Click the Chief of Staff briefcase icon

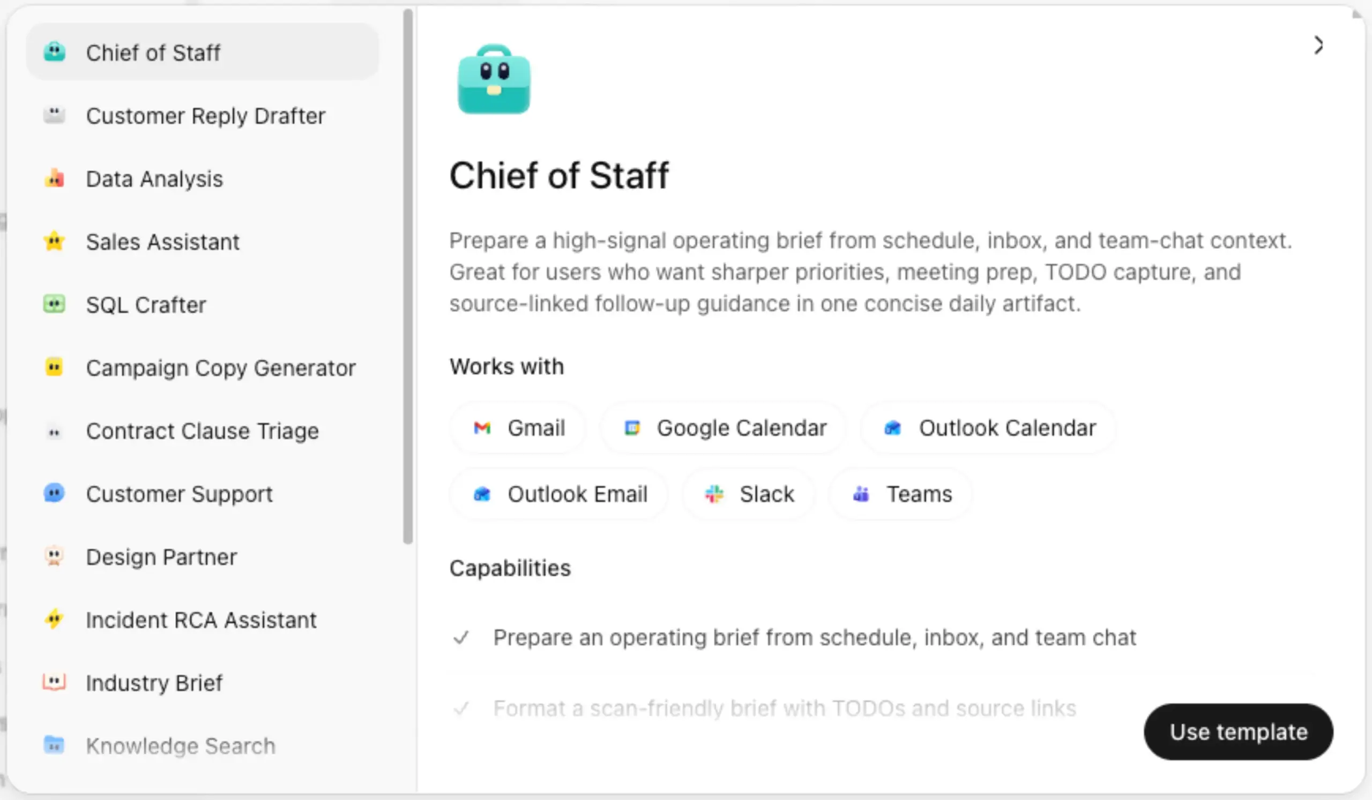(x=493, y=79)
